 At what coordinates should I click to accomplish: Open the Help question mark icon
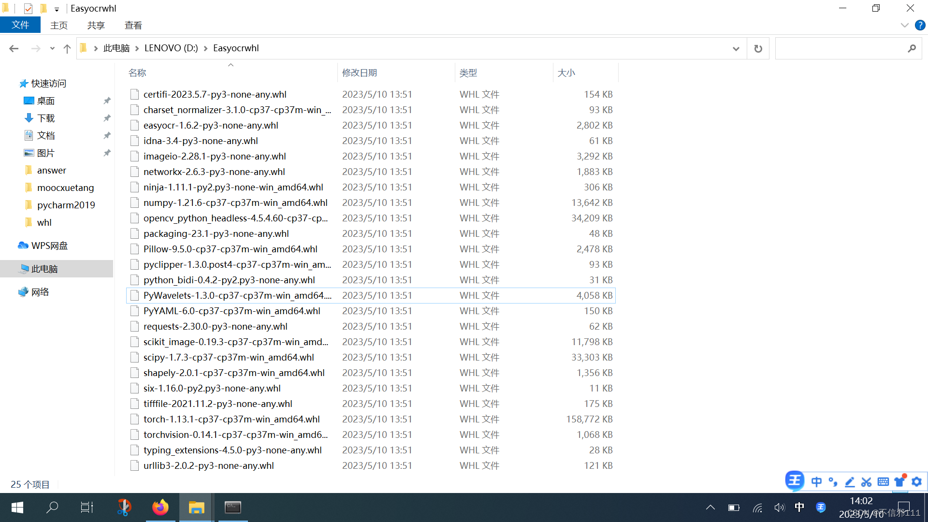[x=920, y=25]
